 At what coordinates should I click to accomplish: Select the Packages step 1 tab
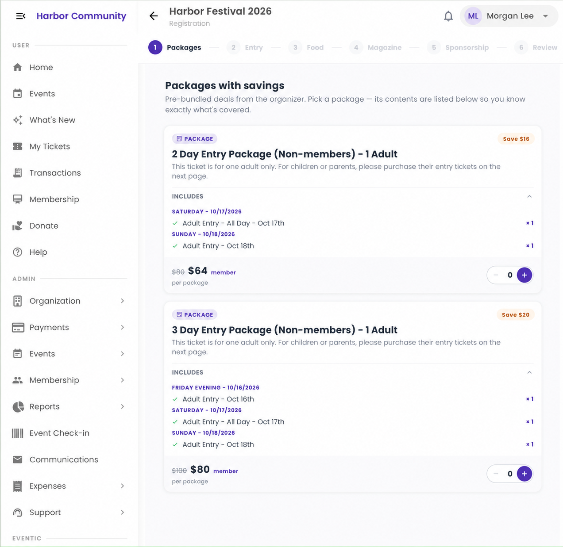(x=175, y=47)
